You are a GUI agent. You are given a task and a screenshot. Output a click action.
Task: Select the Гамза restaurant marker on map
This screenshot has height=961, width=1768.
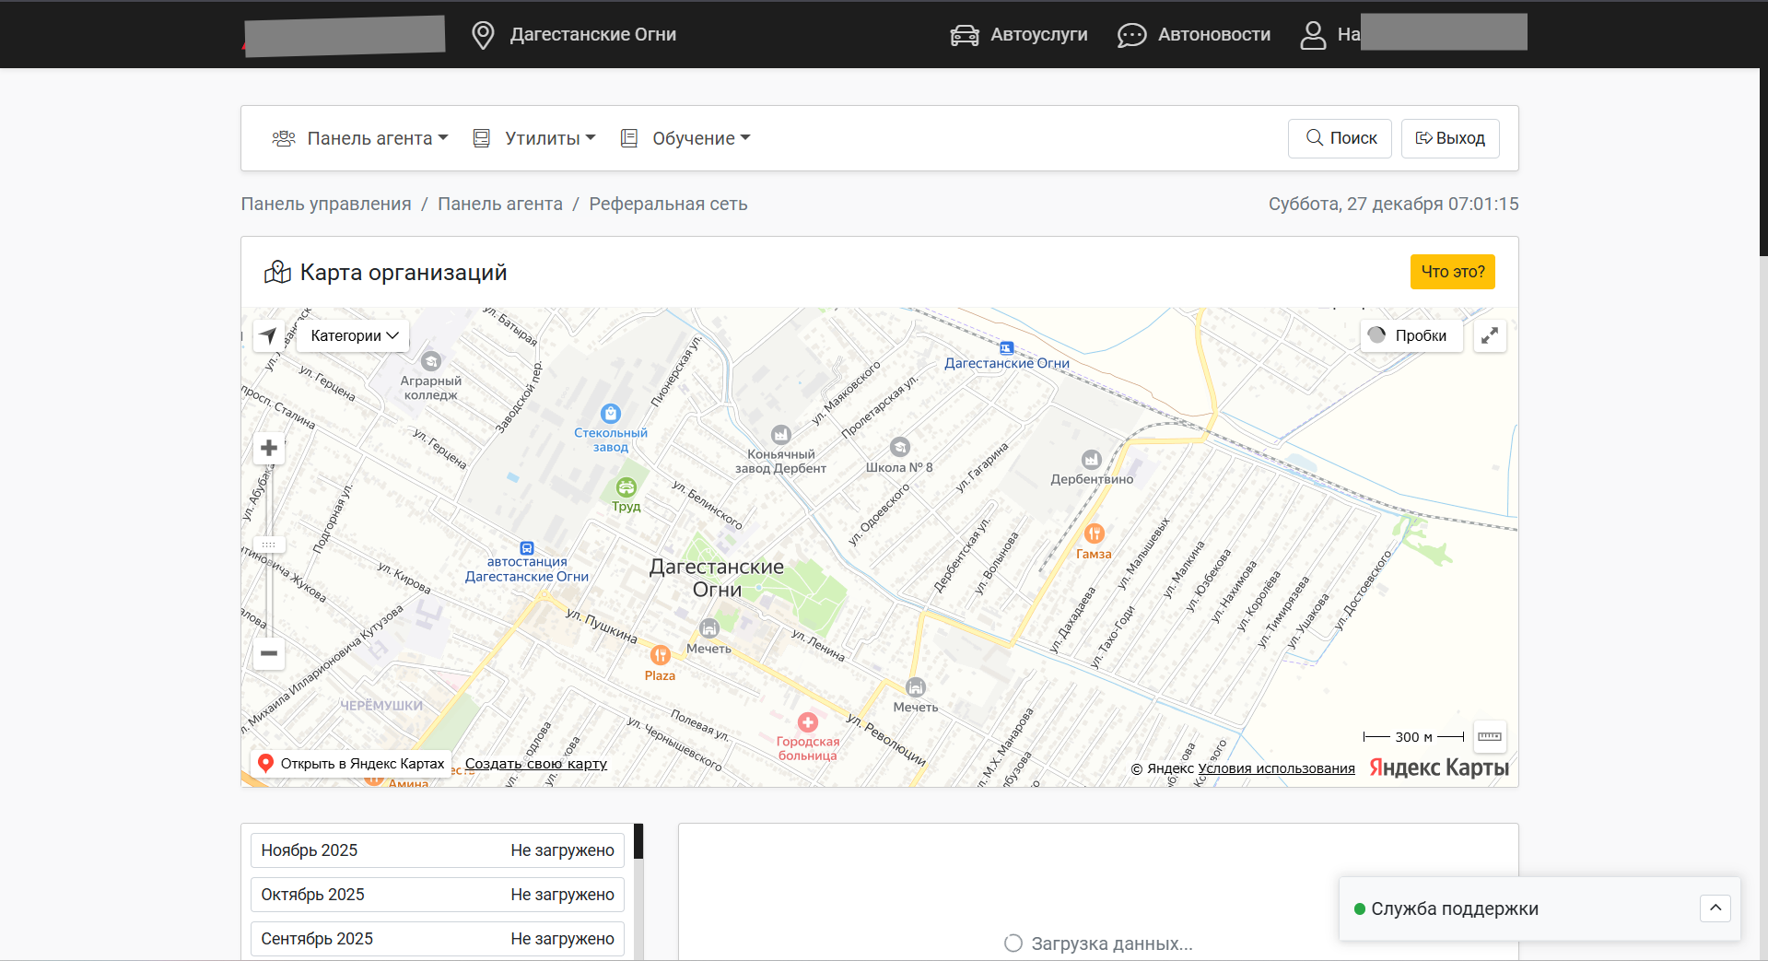tap(1094, 534)
